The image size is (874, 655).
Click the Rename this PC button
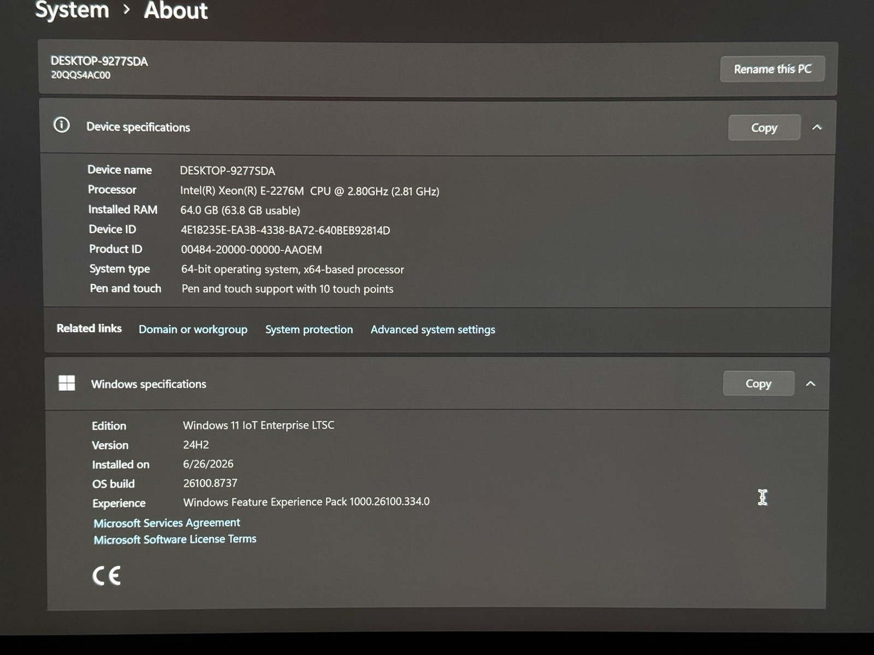click(772, 69)
